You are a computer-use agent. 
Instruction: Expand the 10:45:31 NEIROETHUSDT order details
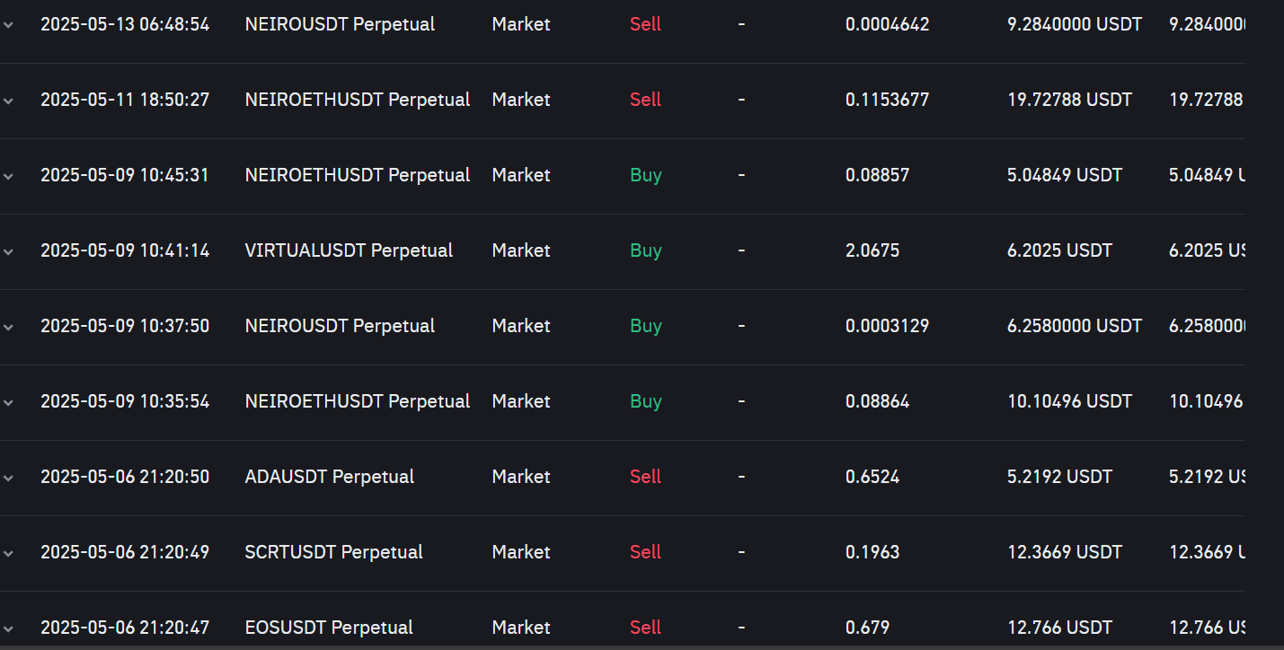point(8,176)
